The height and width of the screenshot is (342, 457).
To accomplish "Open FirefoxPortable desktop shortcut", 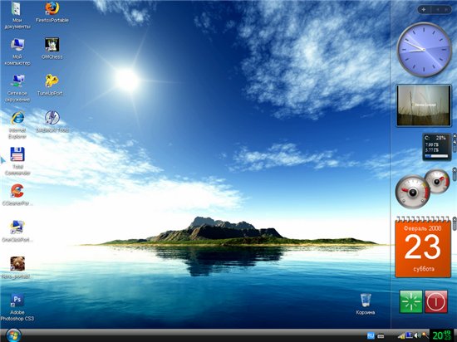I will click(52, 12).
